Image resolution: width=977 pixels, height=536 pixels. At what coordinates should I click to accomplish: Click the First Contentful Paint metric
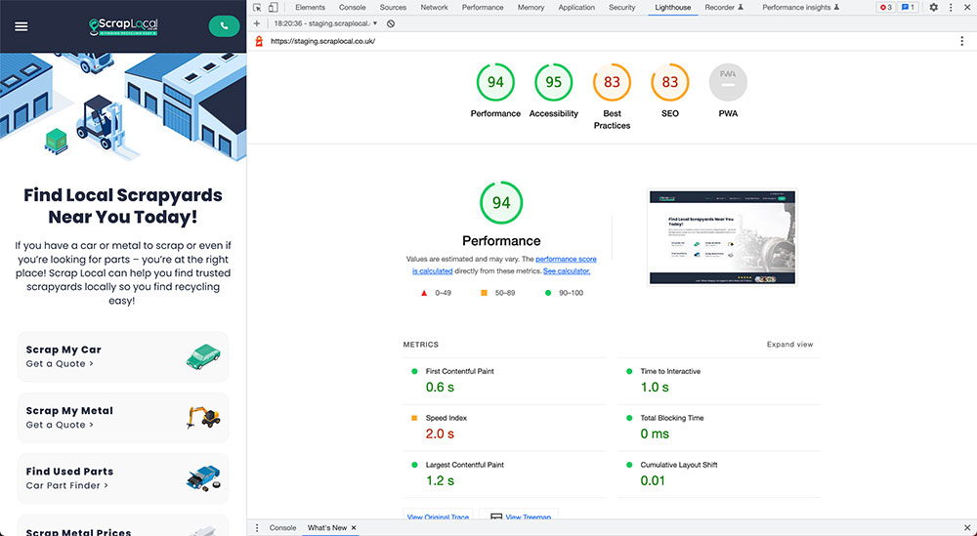[x=504, y=381]
